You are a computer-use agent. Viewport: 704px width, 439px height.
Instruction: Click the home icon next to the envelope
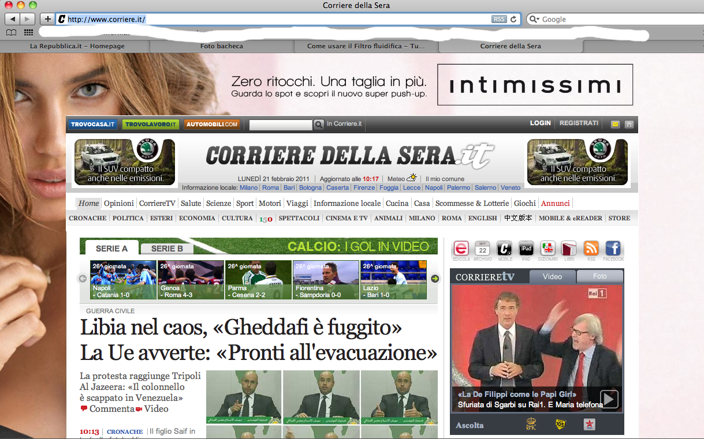[629, 124]
